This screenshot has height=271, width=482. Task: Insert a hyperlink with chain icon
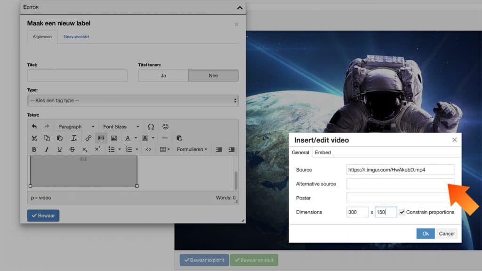point(88,138)
